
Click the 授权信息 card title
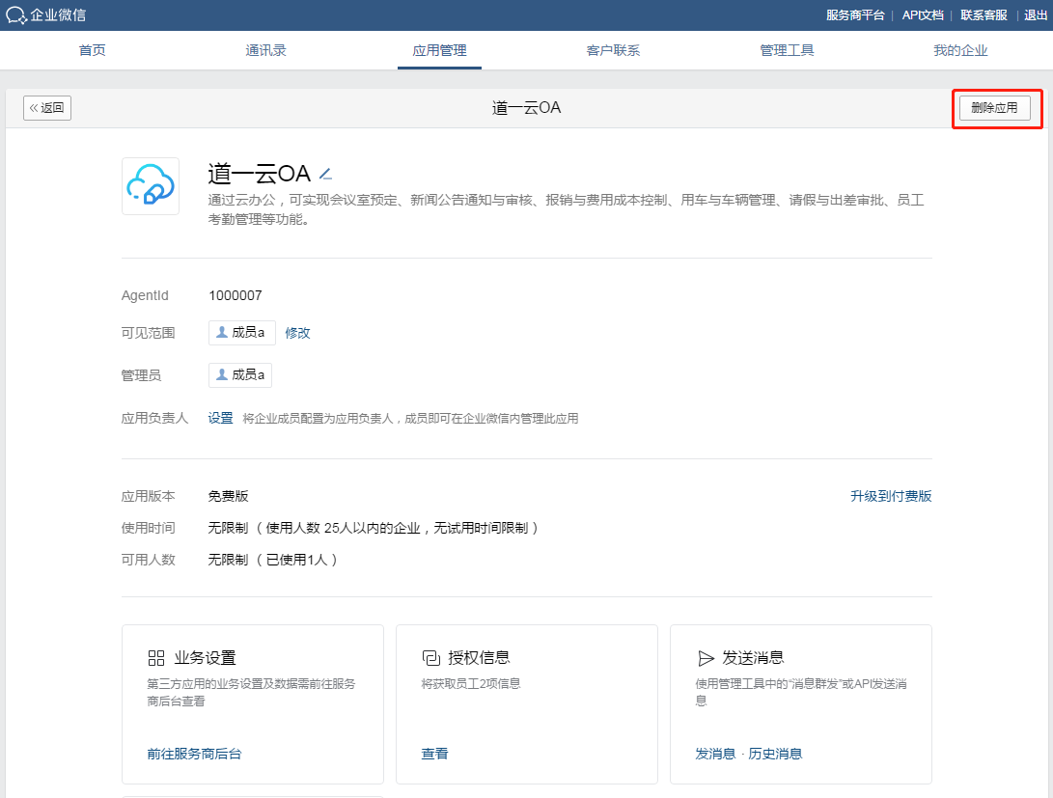coord(479,658)
